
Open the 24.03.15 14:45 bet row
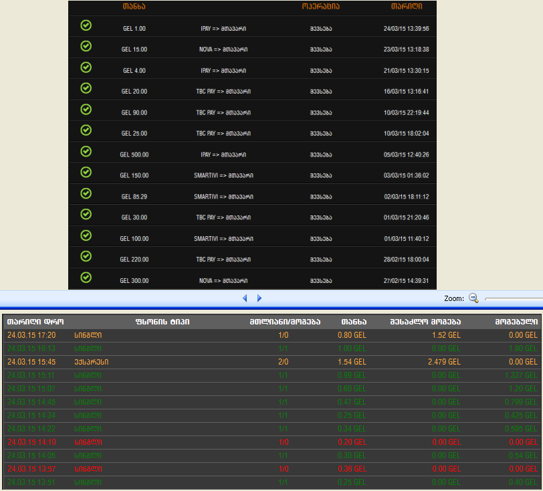[x=272, y=402]
